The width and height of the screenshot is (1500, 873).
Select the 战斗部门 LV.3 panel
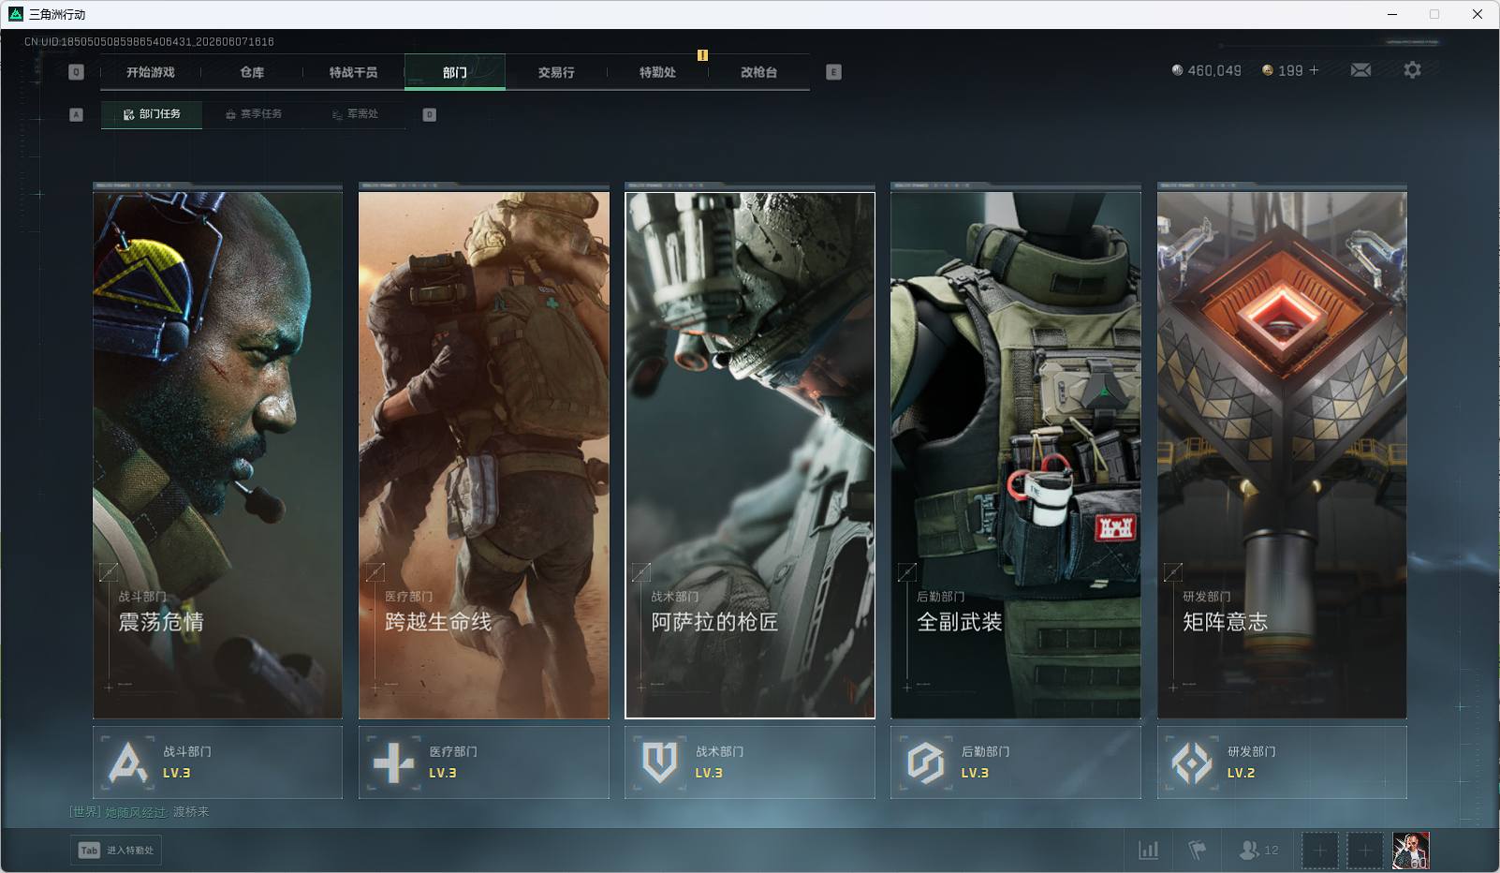click(217, 762)
